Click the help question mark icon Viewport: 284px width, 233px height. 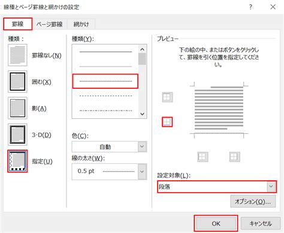(250, 7)
